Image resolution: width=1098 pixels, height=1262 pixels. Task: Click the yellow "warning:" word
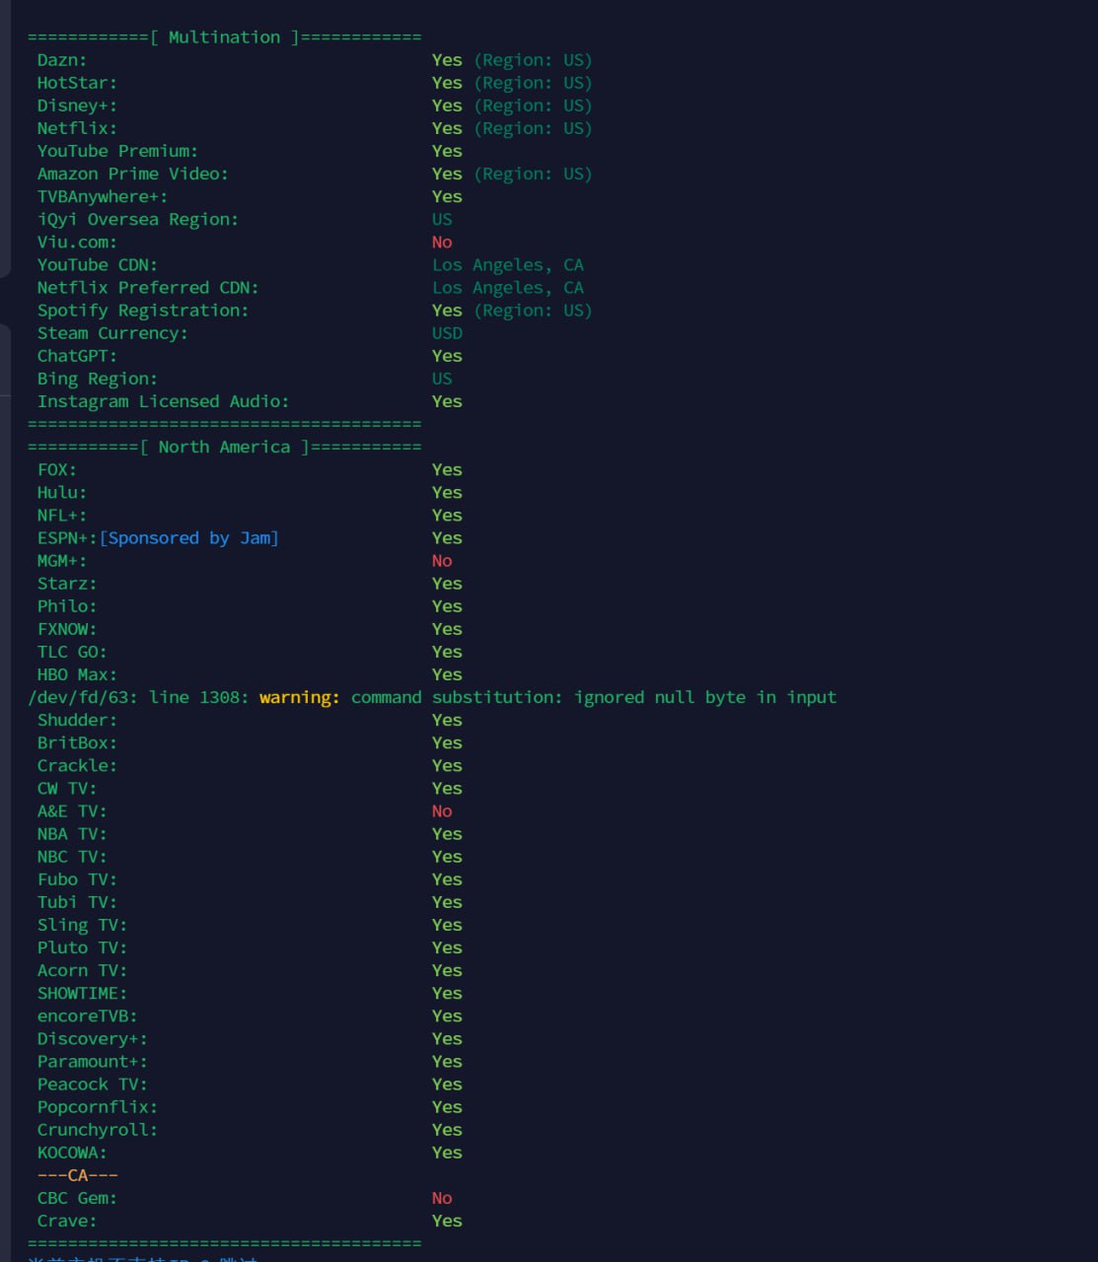[x=300, y=697]
